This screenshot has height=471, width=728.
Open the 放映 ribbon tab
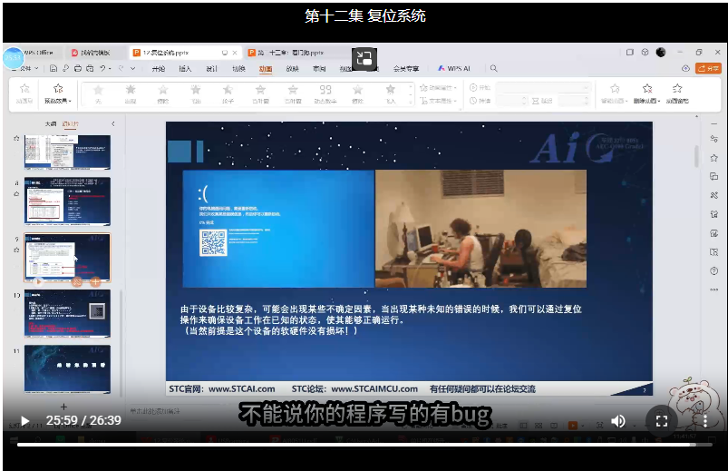click(293, 69)
